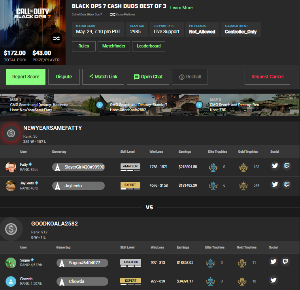Click Chowda's Elite Trophies icon

(210, 281)
